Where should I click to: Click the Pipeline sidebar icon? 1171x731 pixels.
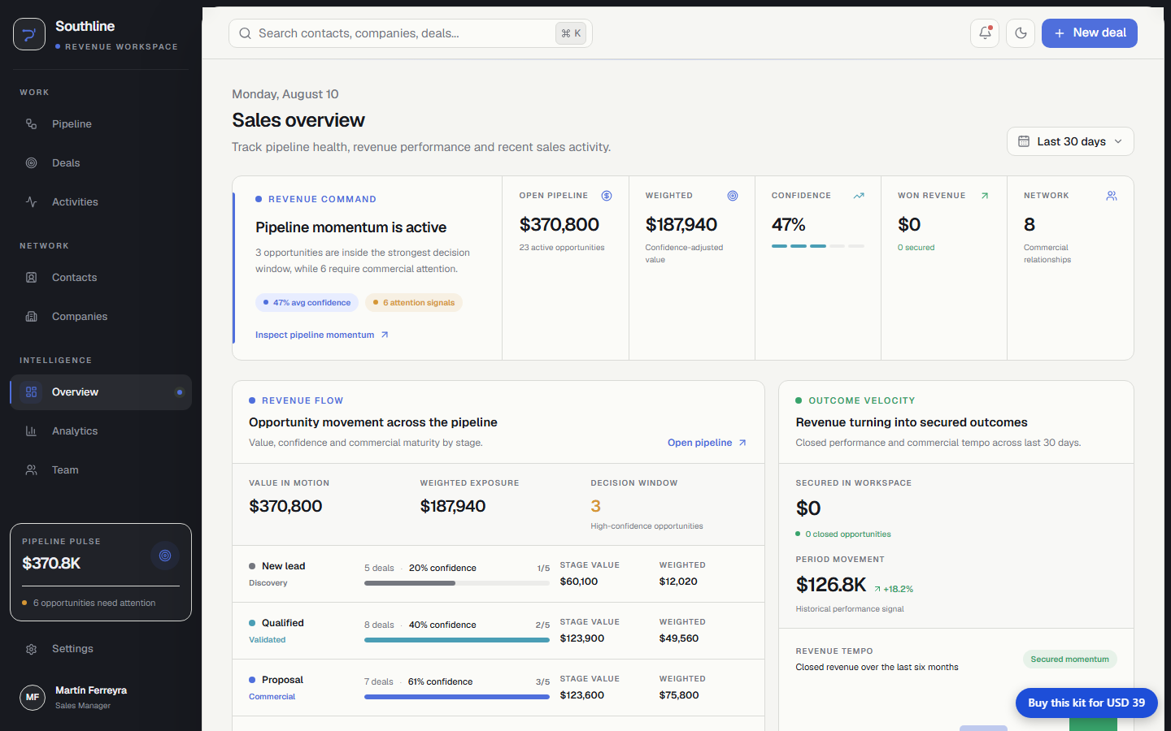point(32,124)
